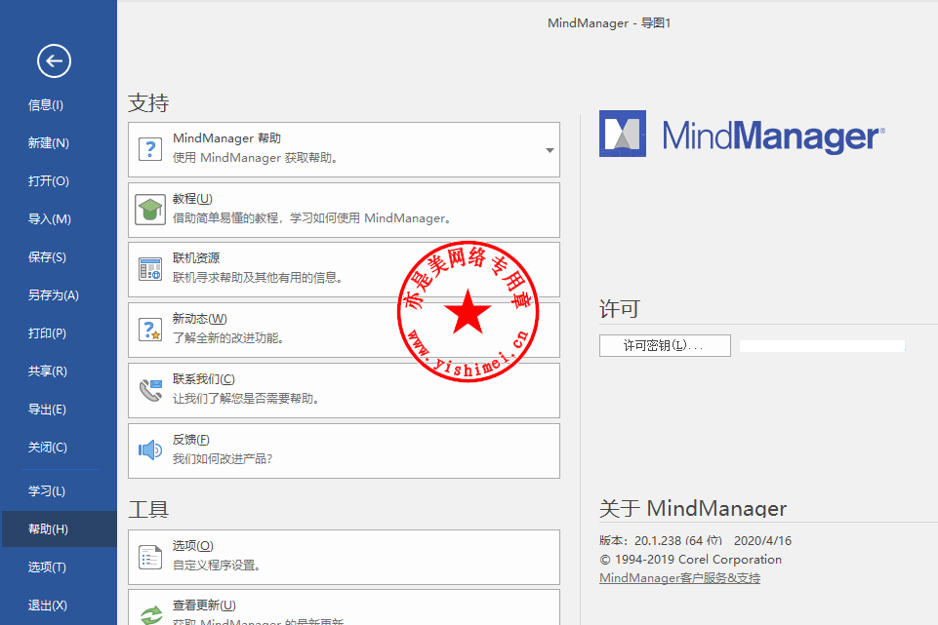Open the 导出(E) menu entry
Image resolution: width=938 pixels, height=625 pixels.
click(x=47, y=410)
